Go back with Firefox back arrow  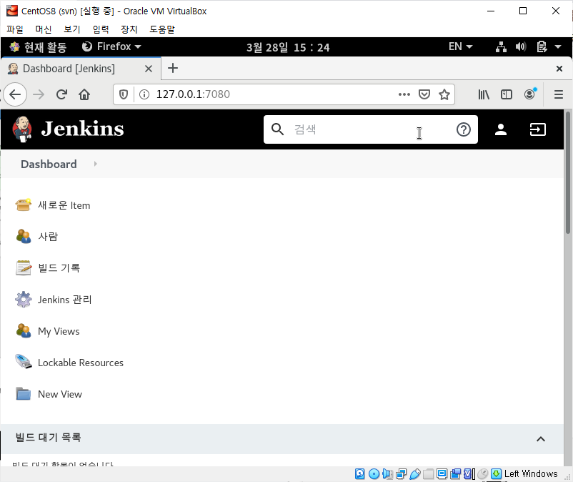[15, 94]
